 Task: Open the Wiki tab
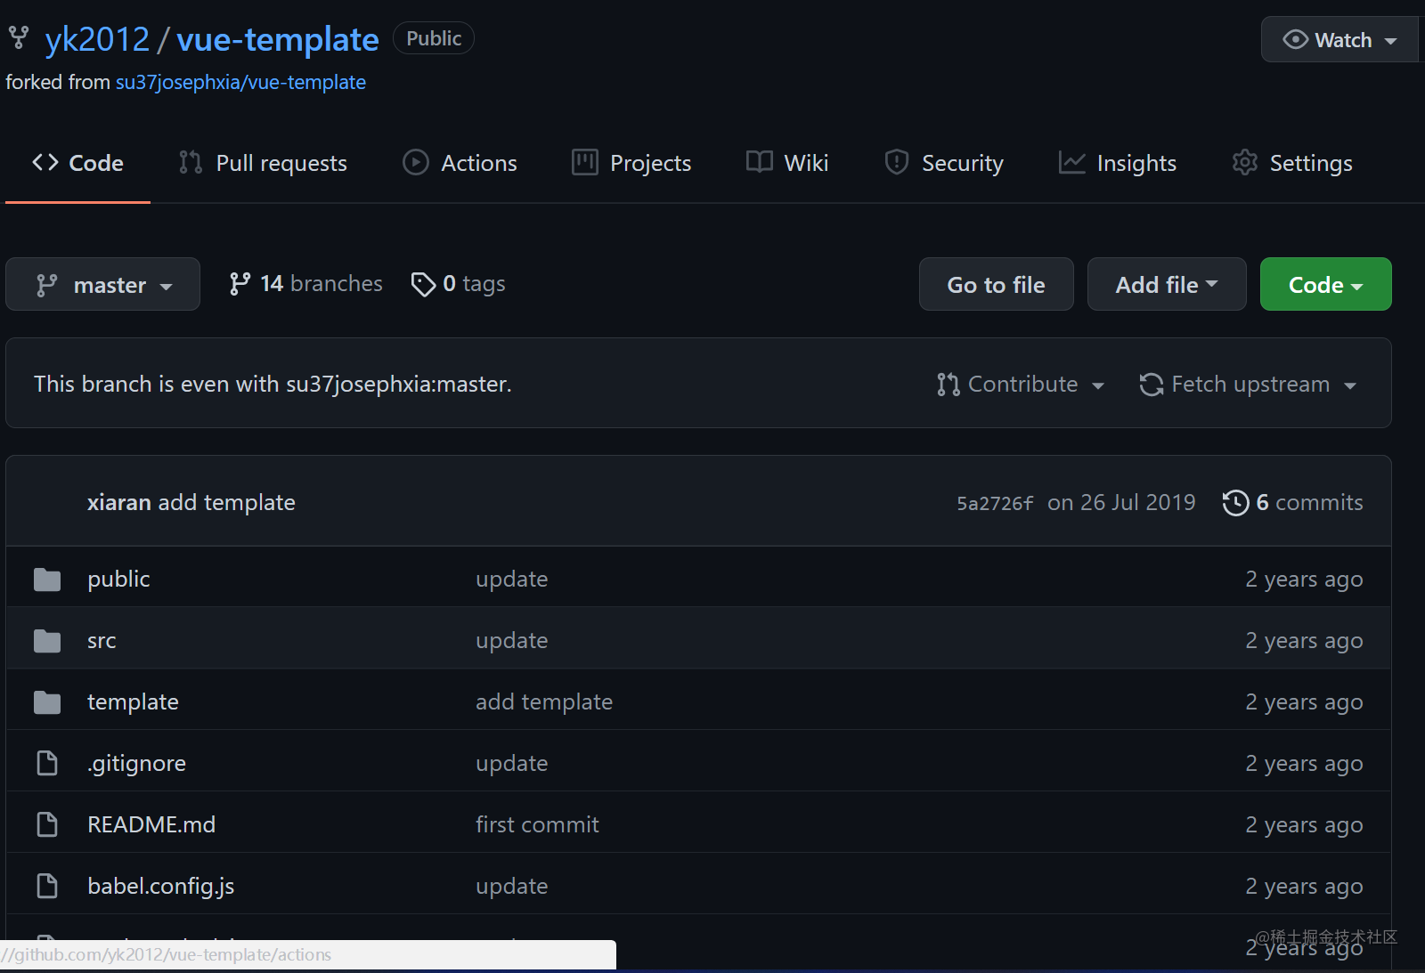coord(787,163)
